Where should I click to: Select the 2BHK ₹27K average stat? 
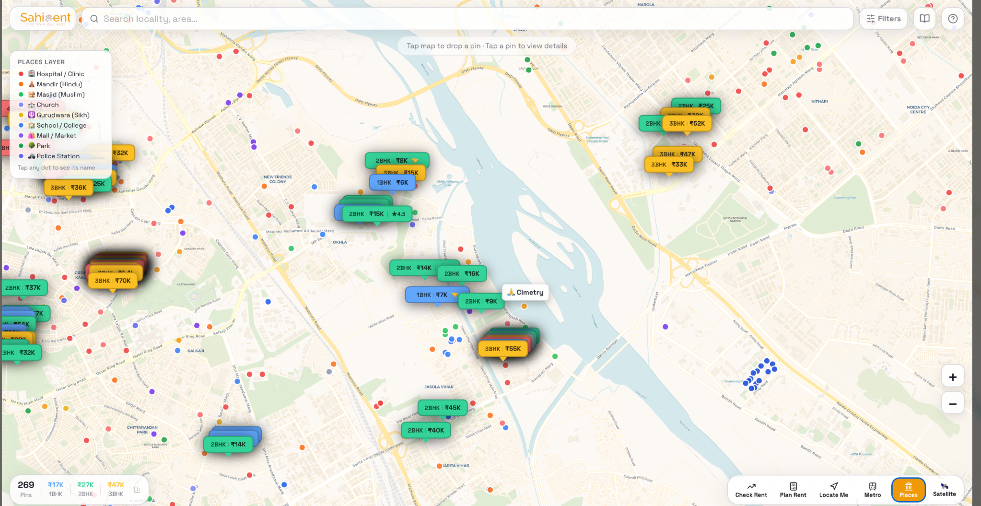point(85,489)
